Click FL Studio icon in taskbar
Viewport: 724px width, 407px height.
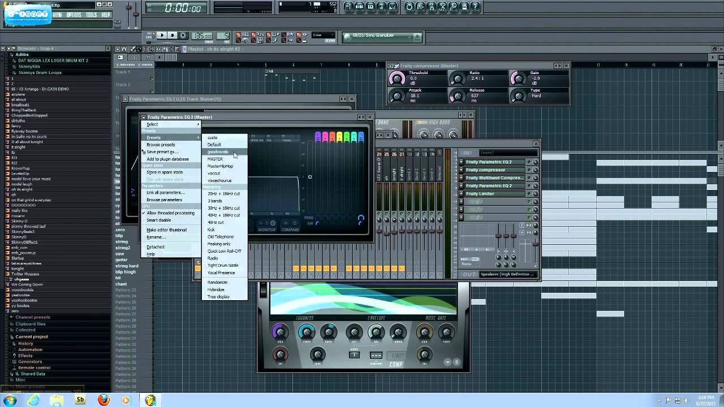click(x=150, y=400)
